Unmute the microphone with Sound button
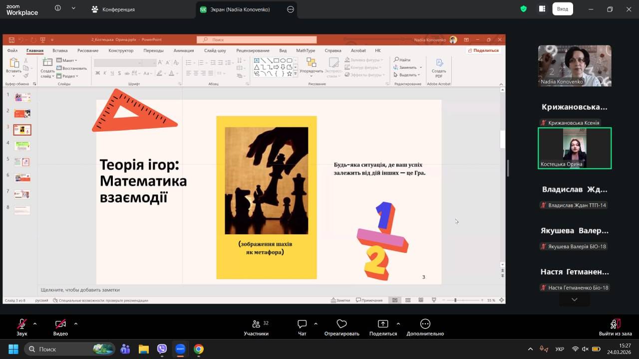 pyautogui.click(x=22, y=324)
